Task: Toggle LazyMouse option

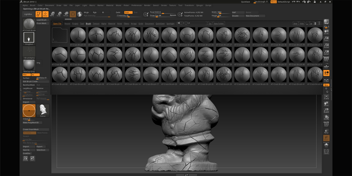Action: click(29, 88)
